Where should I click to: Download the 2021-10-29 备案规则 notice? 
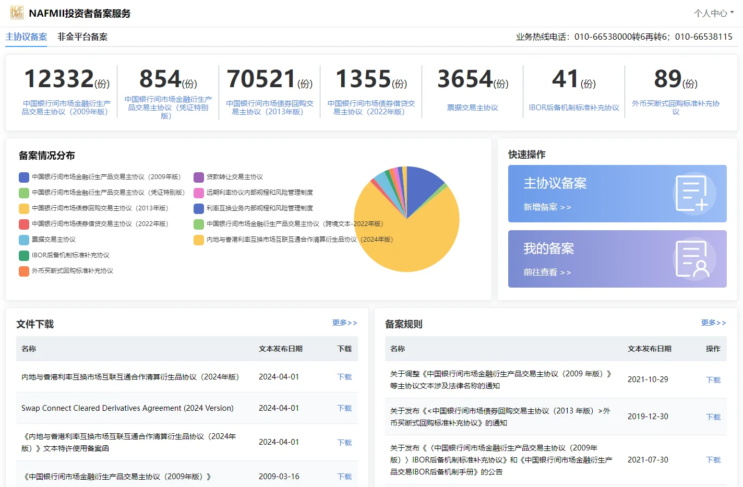click(713, 380)
